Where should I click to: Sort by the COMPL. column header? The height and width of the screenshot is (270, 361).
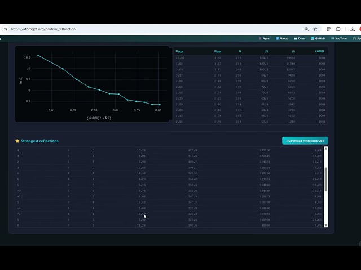click(320, 51)
